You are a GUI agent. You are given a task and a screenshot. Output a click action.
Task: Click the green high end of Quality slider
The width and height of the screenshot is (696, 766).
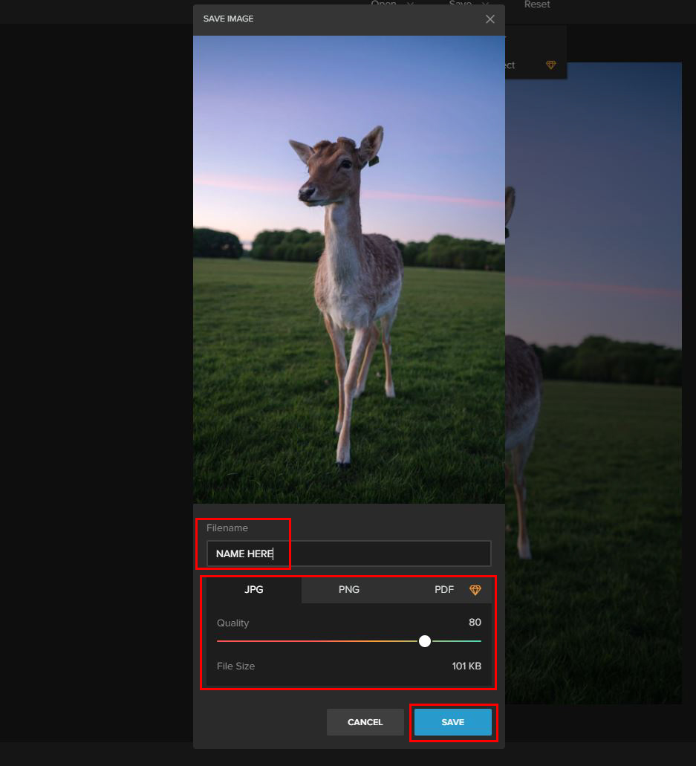click(475, 641)
